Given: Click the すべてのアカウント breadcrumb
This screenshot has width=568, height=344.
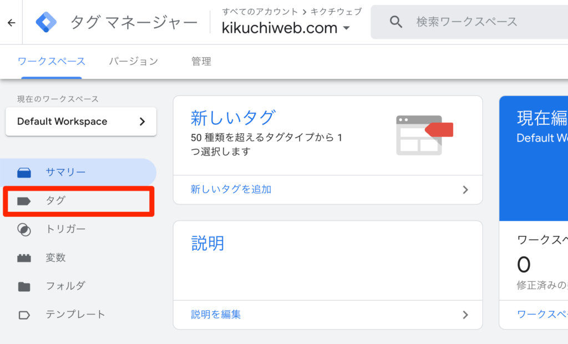Looking at the screenshot, I should click(x=260, y=12).
